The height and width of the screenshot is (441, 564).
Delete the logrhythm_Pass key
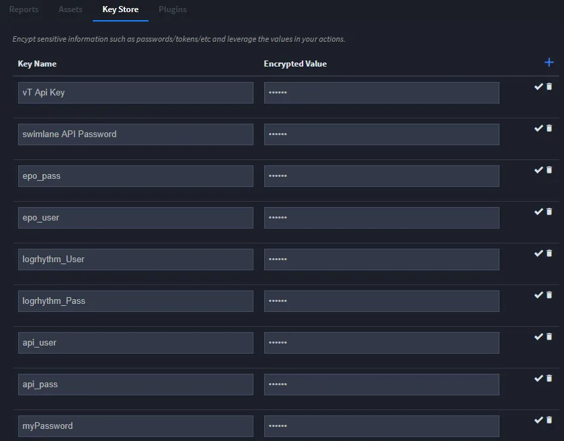point(549,295)
